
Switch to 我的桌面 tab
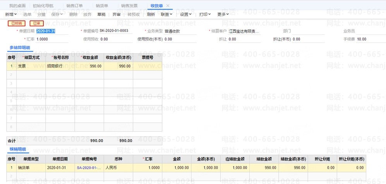[17, 6]
